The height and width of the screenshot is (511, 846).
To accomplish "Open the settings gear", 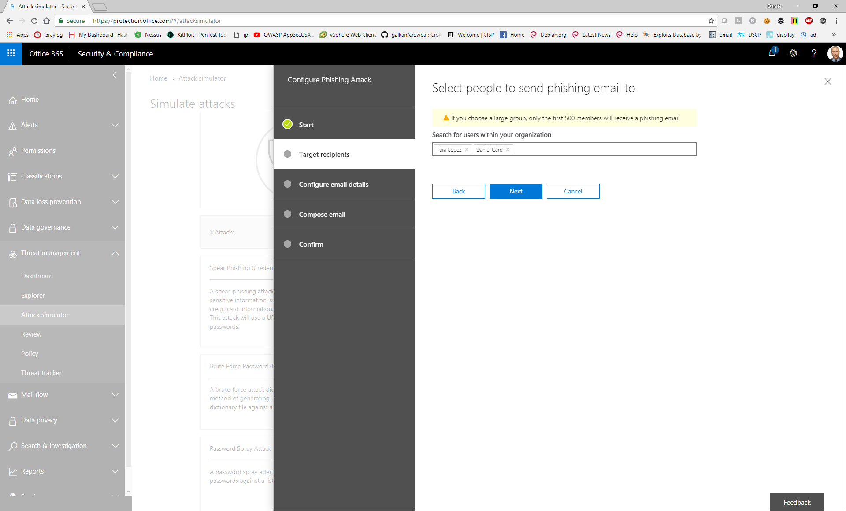I will tap(793, 53).
